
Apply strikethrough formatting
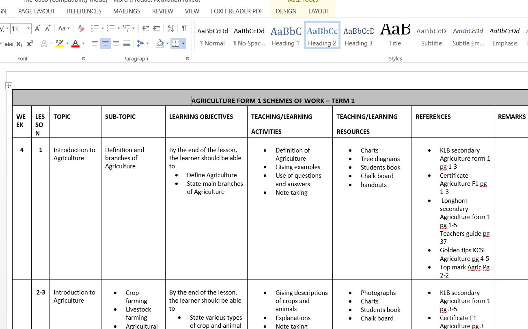click(x=9, y=43)
